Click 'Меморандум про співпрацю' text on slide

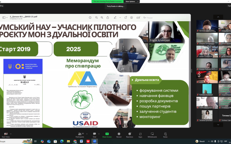[83, 63]
